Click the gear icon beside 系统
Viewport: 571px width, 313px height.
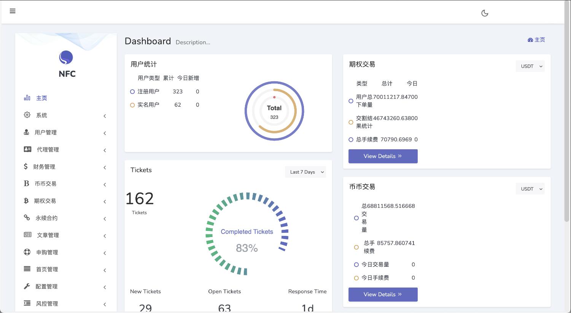pyautogui.click(x=27, y=115)
